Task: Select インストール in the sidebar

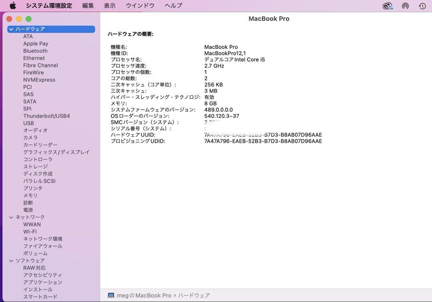Action: (38, 290)
